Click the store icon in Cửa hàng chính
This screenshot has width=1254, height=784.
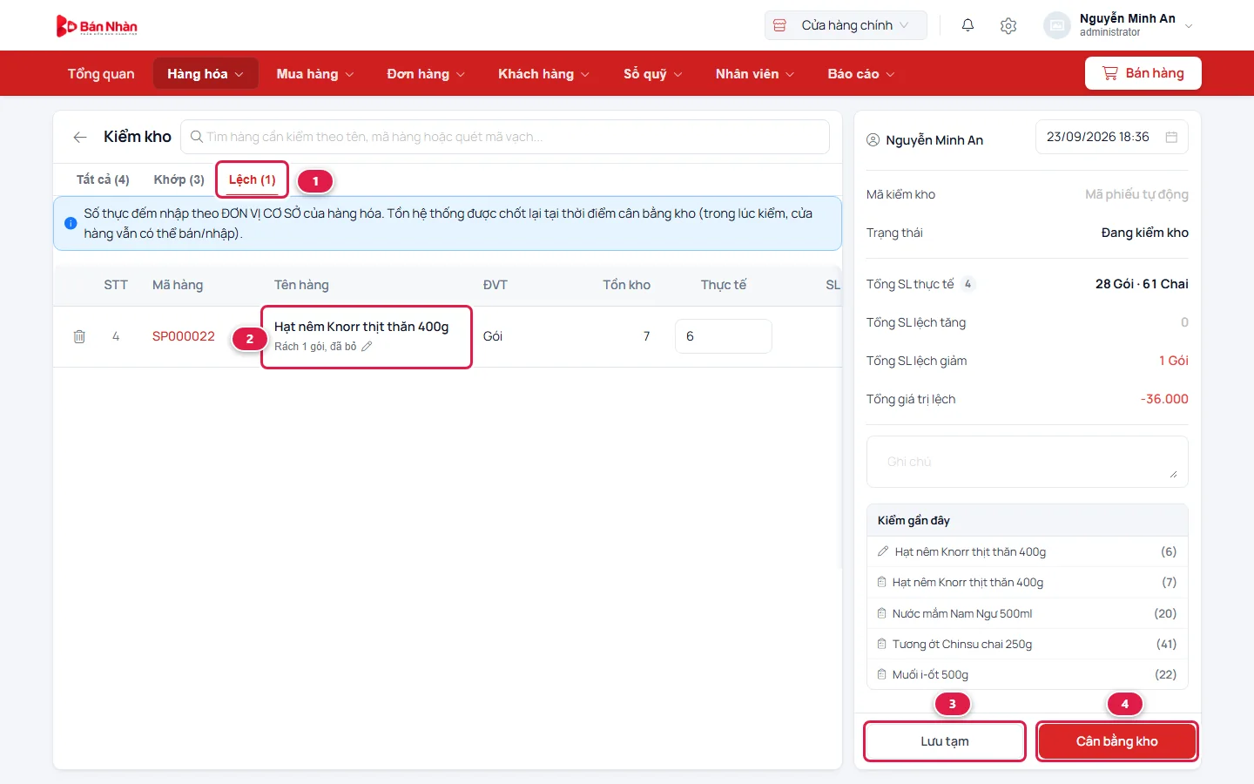(x=780, y=25)
